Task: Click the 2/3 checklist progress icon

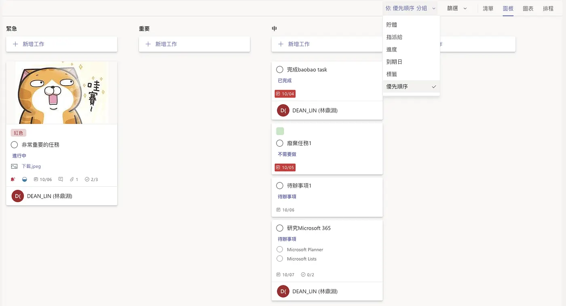Action: click(x=87, y=179)
